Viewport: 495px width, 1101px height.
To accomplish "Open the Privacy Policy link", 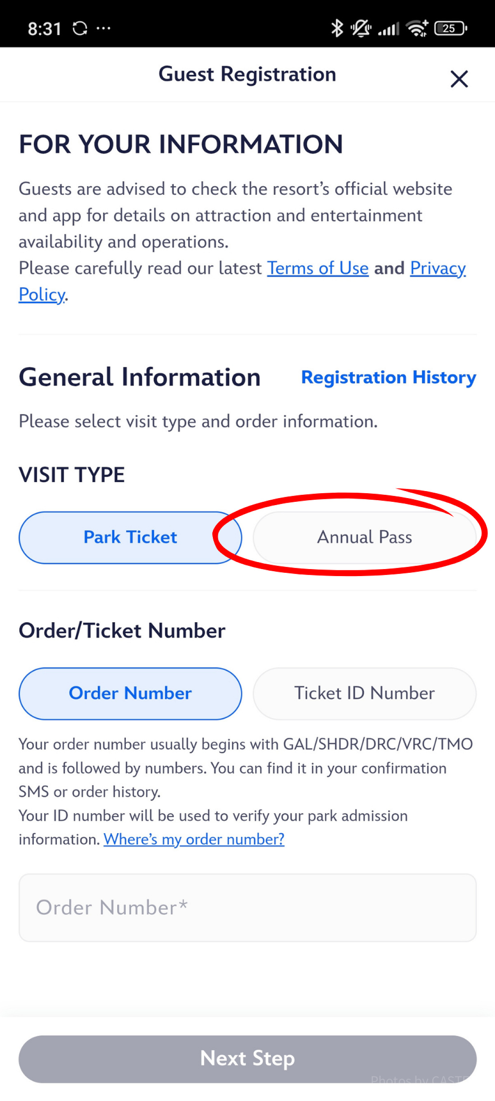I will click(437, 268).
